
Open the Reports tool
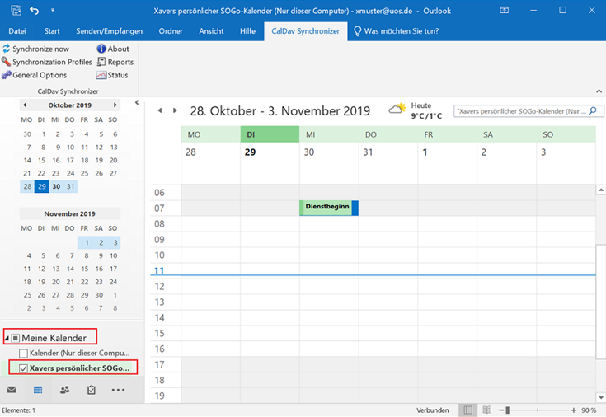point(101,62)
